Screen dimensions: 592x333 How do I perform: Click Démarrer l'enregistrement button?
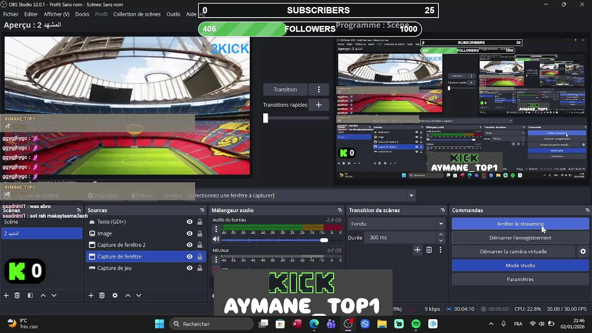(x=520, y=238)
